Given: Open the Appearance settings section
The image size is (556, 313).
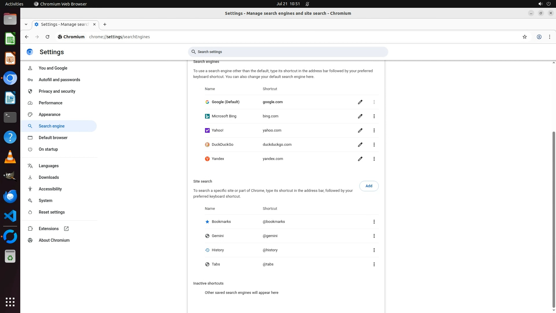Looking at the screenshot, I should click(x=50, y=114).
